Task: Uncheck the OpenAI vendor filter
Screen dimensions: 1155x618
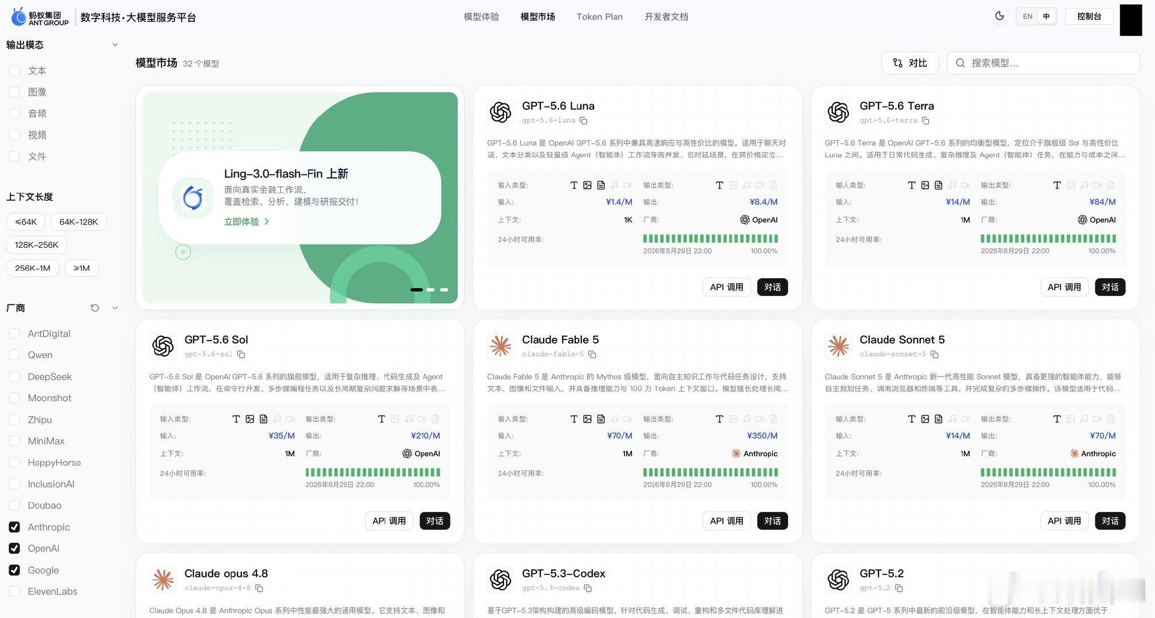Action: [15, 548]
